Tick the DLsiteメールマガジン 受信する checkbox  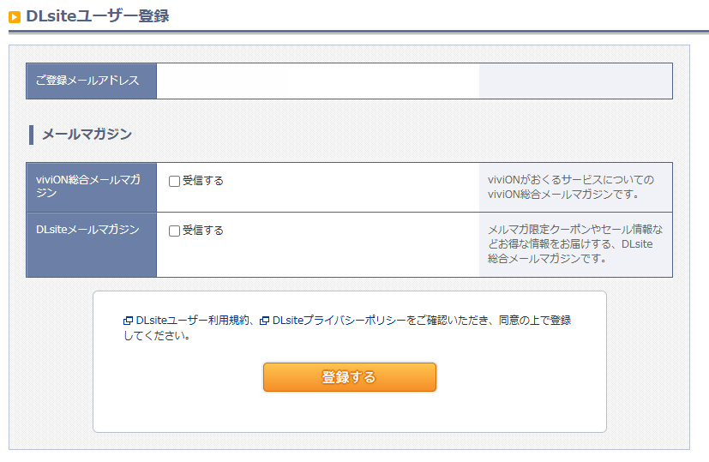pyautogui.click(x=174, y=231)
